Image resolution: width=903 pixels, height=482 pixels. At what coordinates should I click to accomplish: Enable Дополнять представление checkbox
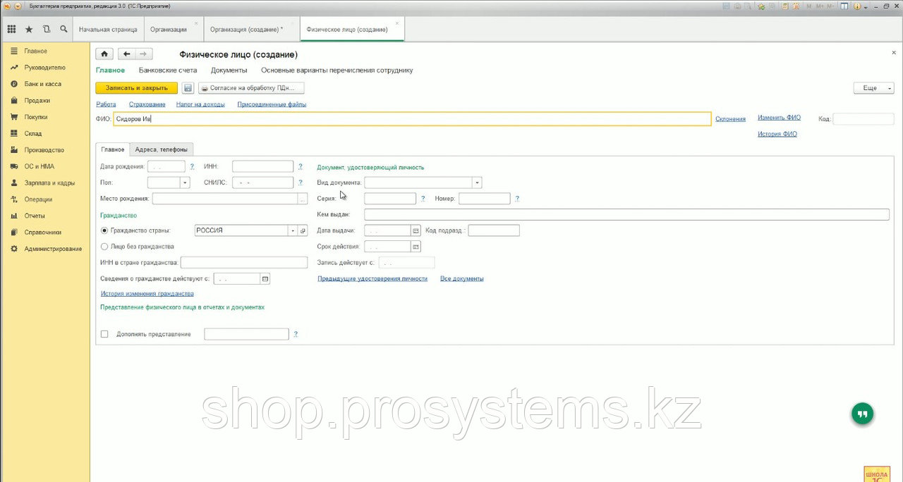[x=104, y=334]
